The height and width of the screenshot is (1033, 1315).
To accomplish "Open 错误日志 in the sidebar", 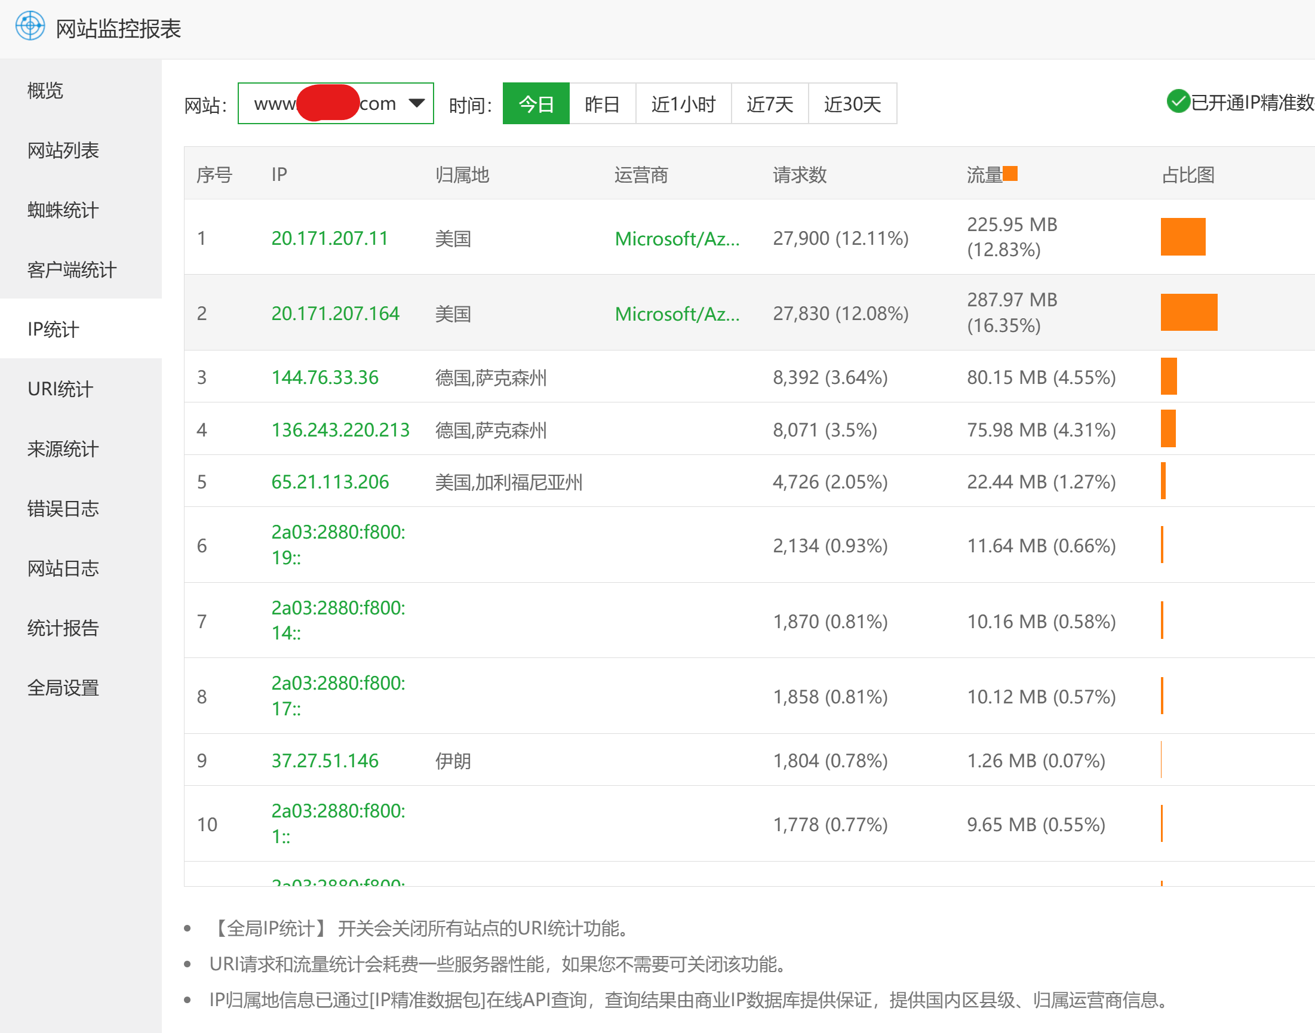I will click(81, 509).
